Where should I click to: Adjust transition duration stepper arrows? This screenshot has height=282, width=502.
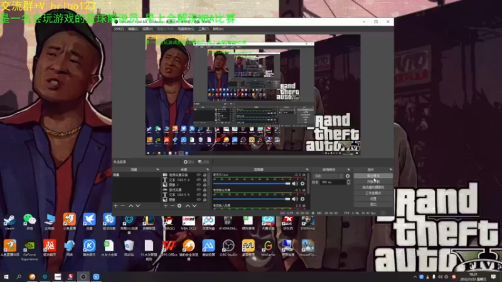[348, 182]
